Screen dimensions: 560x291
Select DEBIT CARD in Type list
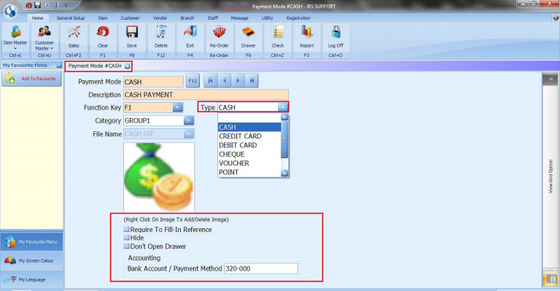pyautogui.click(x=249, y=145)
